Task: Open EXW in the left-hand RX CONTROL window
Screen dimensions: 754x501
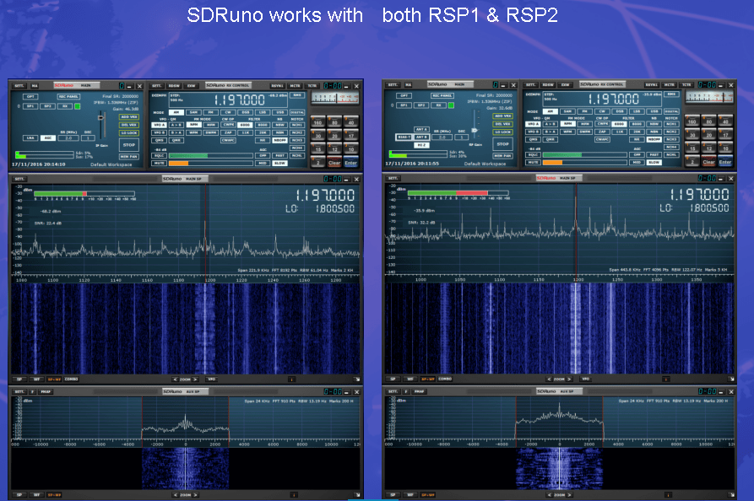Action: click(x=192, y=86)
